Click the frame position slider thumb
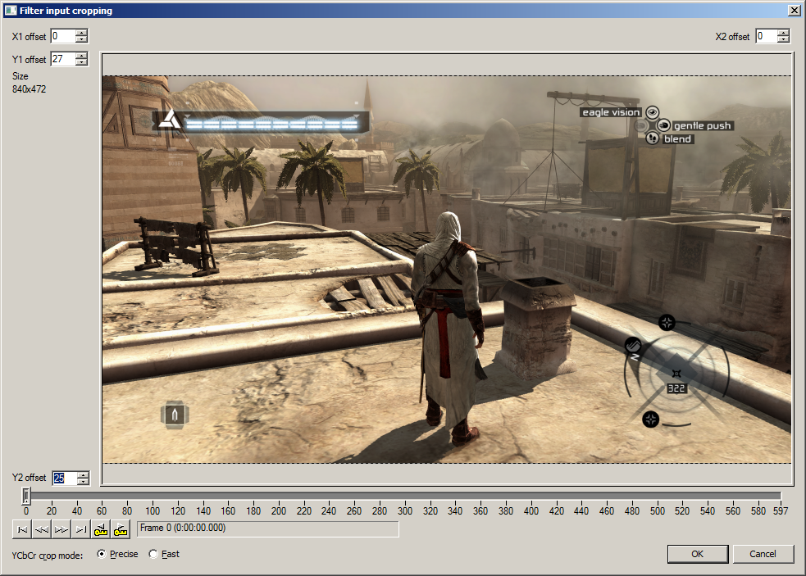This screenshot has height=576, width=806. coord(26,496)
